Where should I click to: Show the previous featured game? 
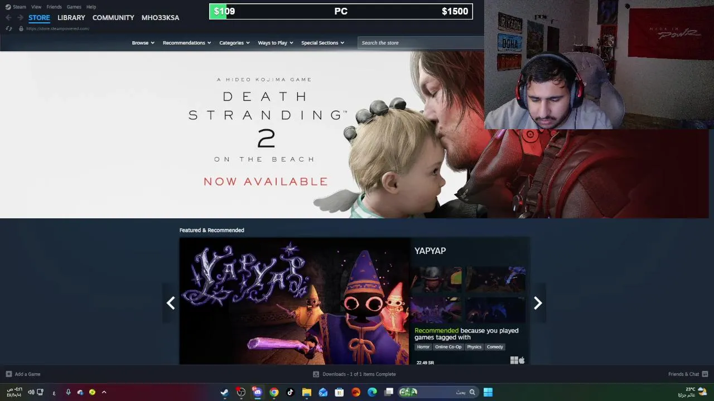click(171, 303)
